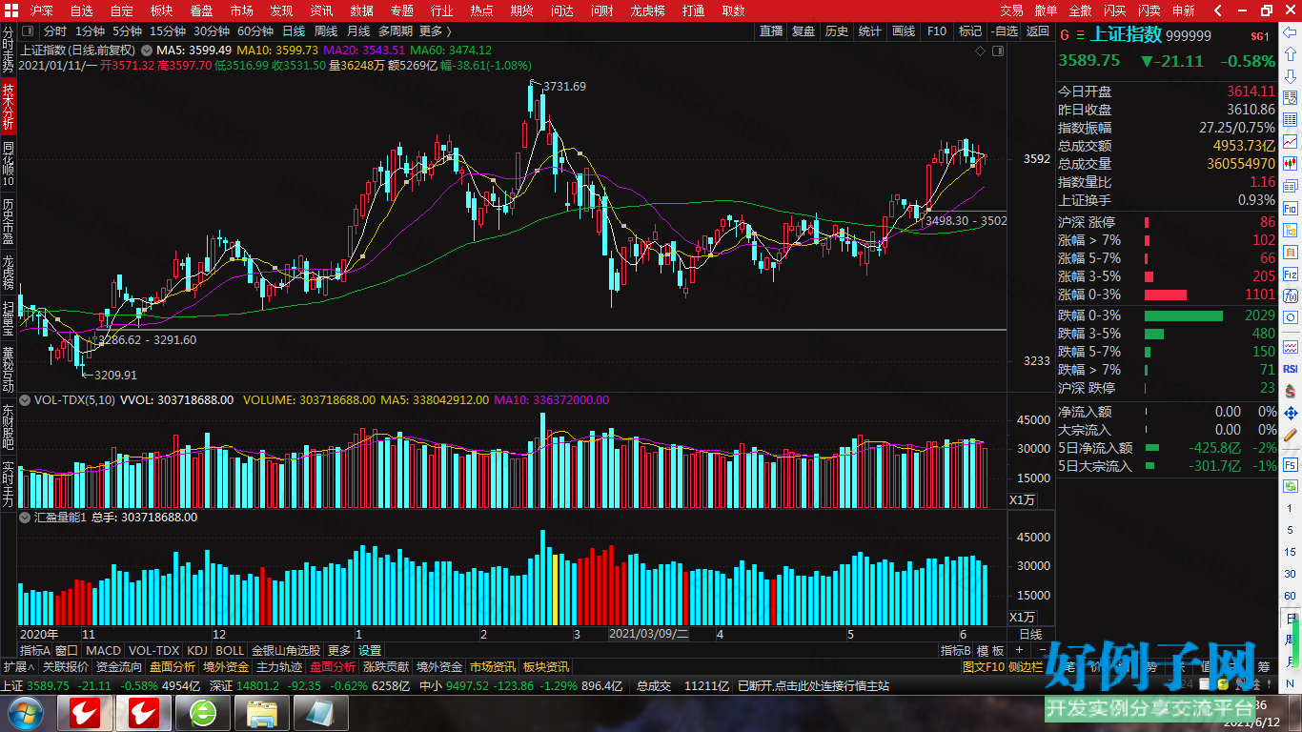Viewport: 1302px width, 732px height.
Task: Click the blue four-way move arrows icon
Action: click(x=1291, y=414)
